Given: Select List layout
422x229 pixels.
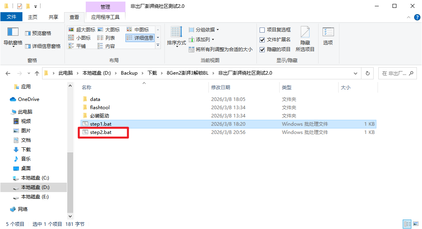Looking at the screenshot, I should 106,38.
